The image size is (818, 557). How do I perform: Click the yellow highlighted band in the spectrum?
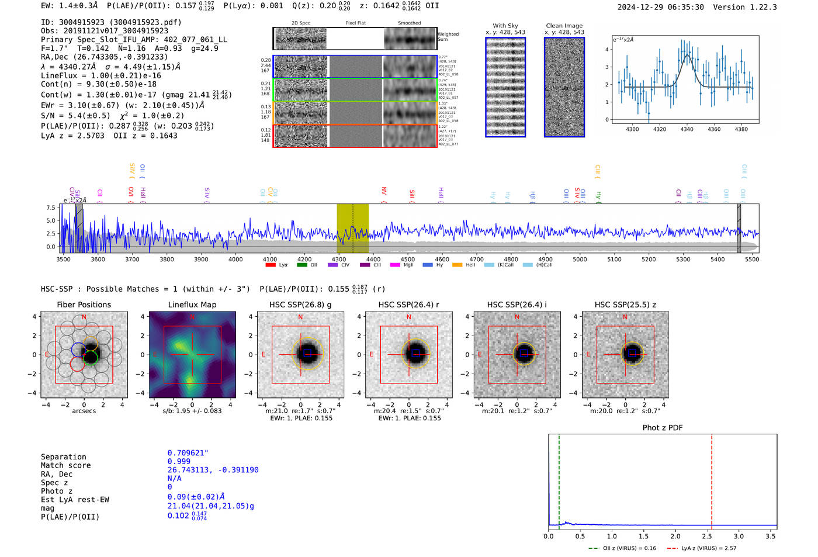click(352, 228)
